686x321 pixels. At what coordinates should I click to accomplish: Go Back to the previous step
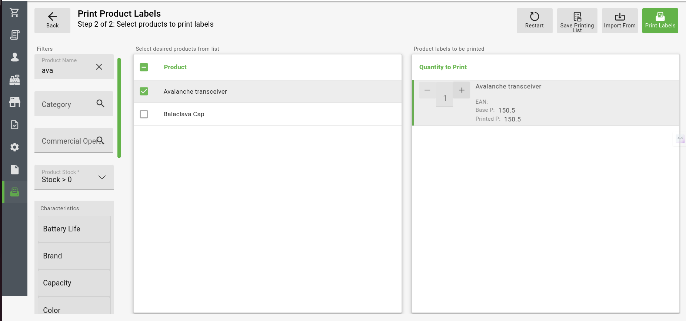tap(52, 21)
